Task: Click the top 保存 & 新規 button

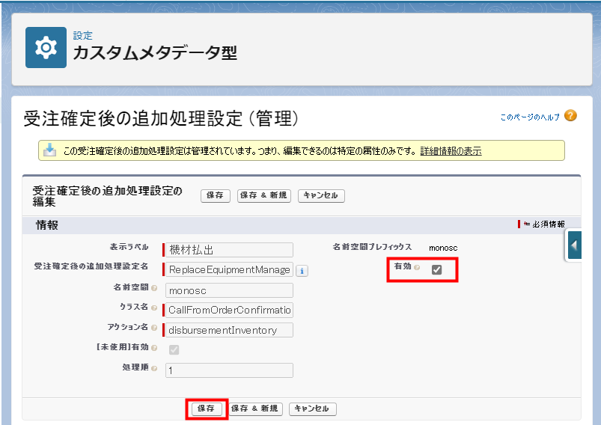Action: click(x=263, y=195)
